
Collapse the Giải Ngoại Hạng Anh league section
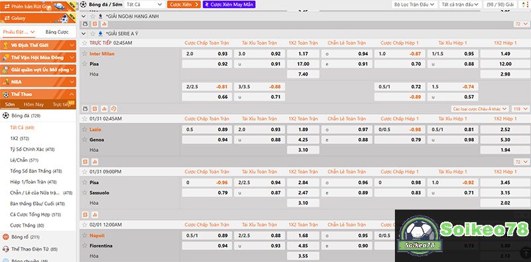point(84,16)
